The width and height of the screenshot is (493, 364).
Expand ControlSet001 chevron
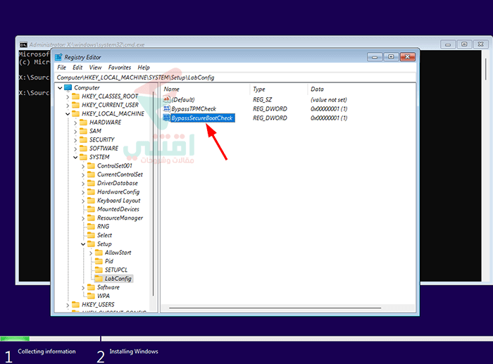point(83,166)
